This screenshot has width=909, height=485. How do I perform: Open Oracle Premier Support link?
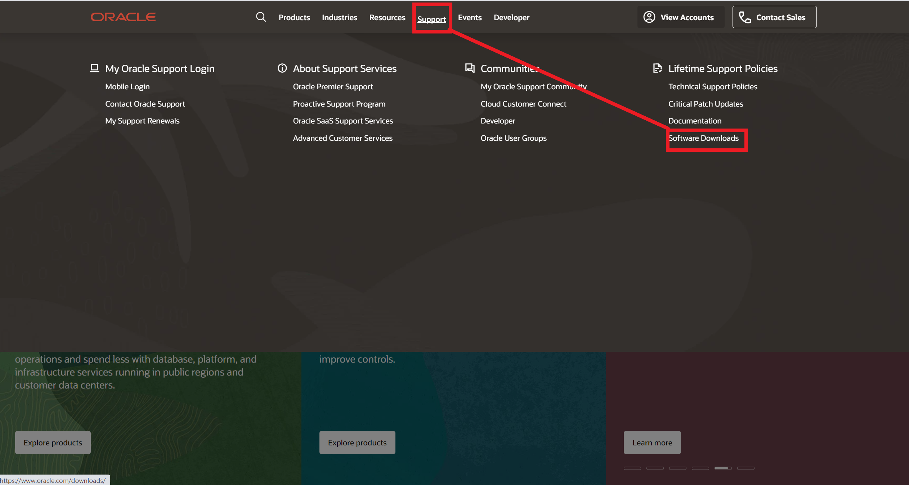click(333, 86)
